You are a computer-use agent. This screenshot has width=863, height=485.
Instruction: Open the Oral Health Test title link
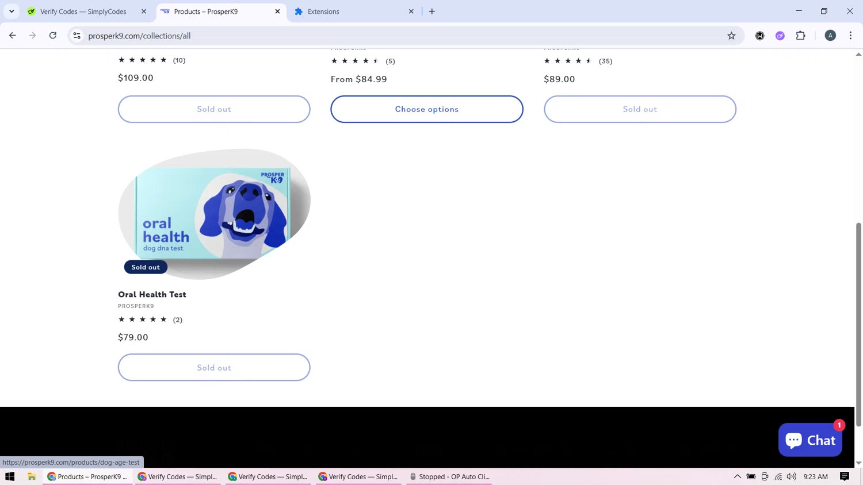click(152, 294)
